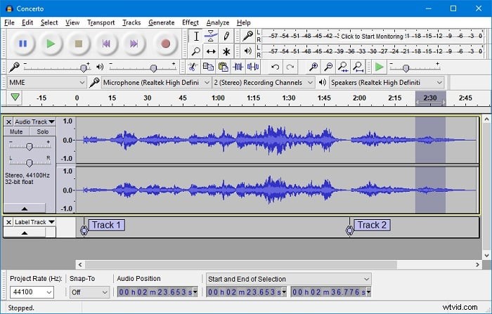Select the Selection (I-beam) tool

tap(196, 36)
